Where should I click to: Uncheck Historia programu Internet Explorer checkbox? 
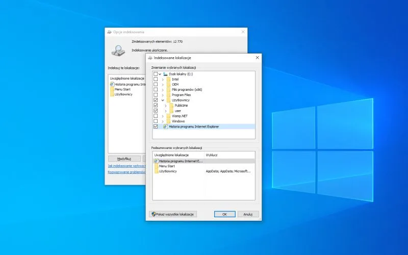tap(156, 126)
